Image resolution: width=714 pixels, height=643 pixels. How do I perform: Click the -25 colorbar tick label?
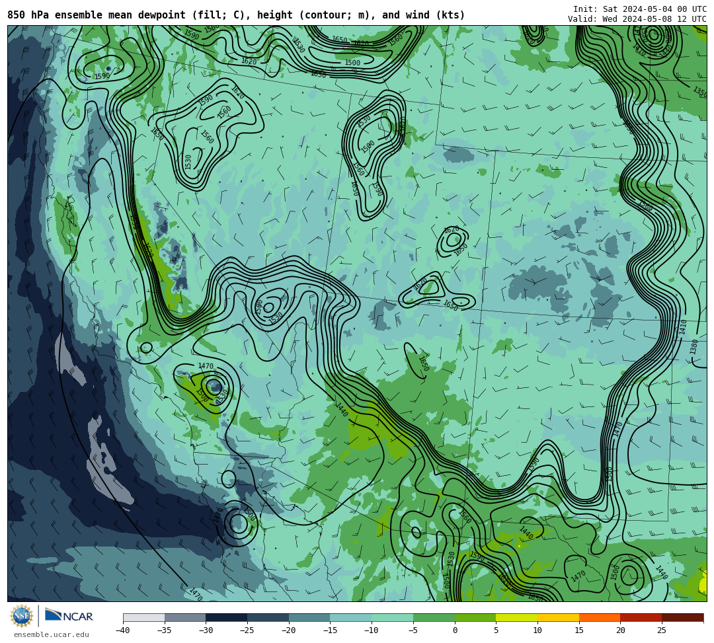(247, 630)
